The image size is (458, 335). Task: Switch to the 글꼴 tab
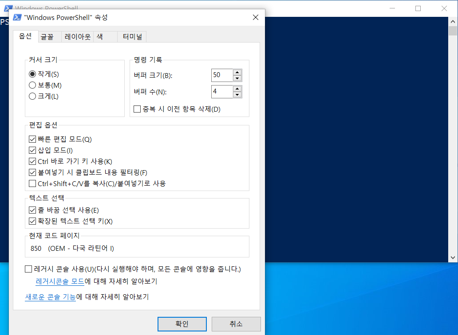tap(50, 37)
